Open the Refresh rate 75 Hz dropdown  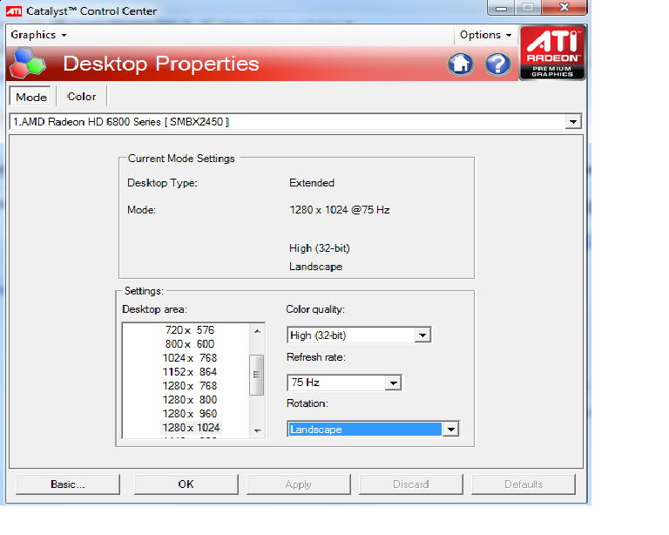[x=393, y=383]
